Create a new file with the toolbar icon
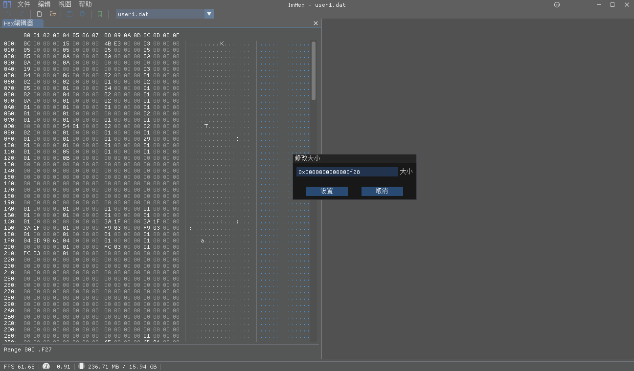Screen dimensions: 634x371 (39, 14)
